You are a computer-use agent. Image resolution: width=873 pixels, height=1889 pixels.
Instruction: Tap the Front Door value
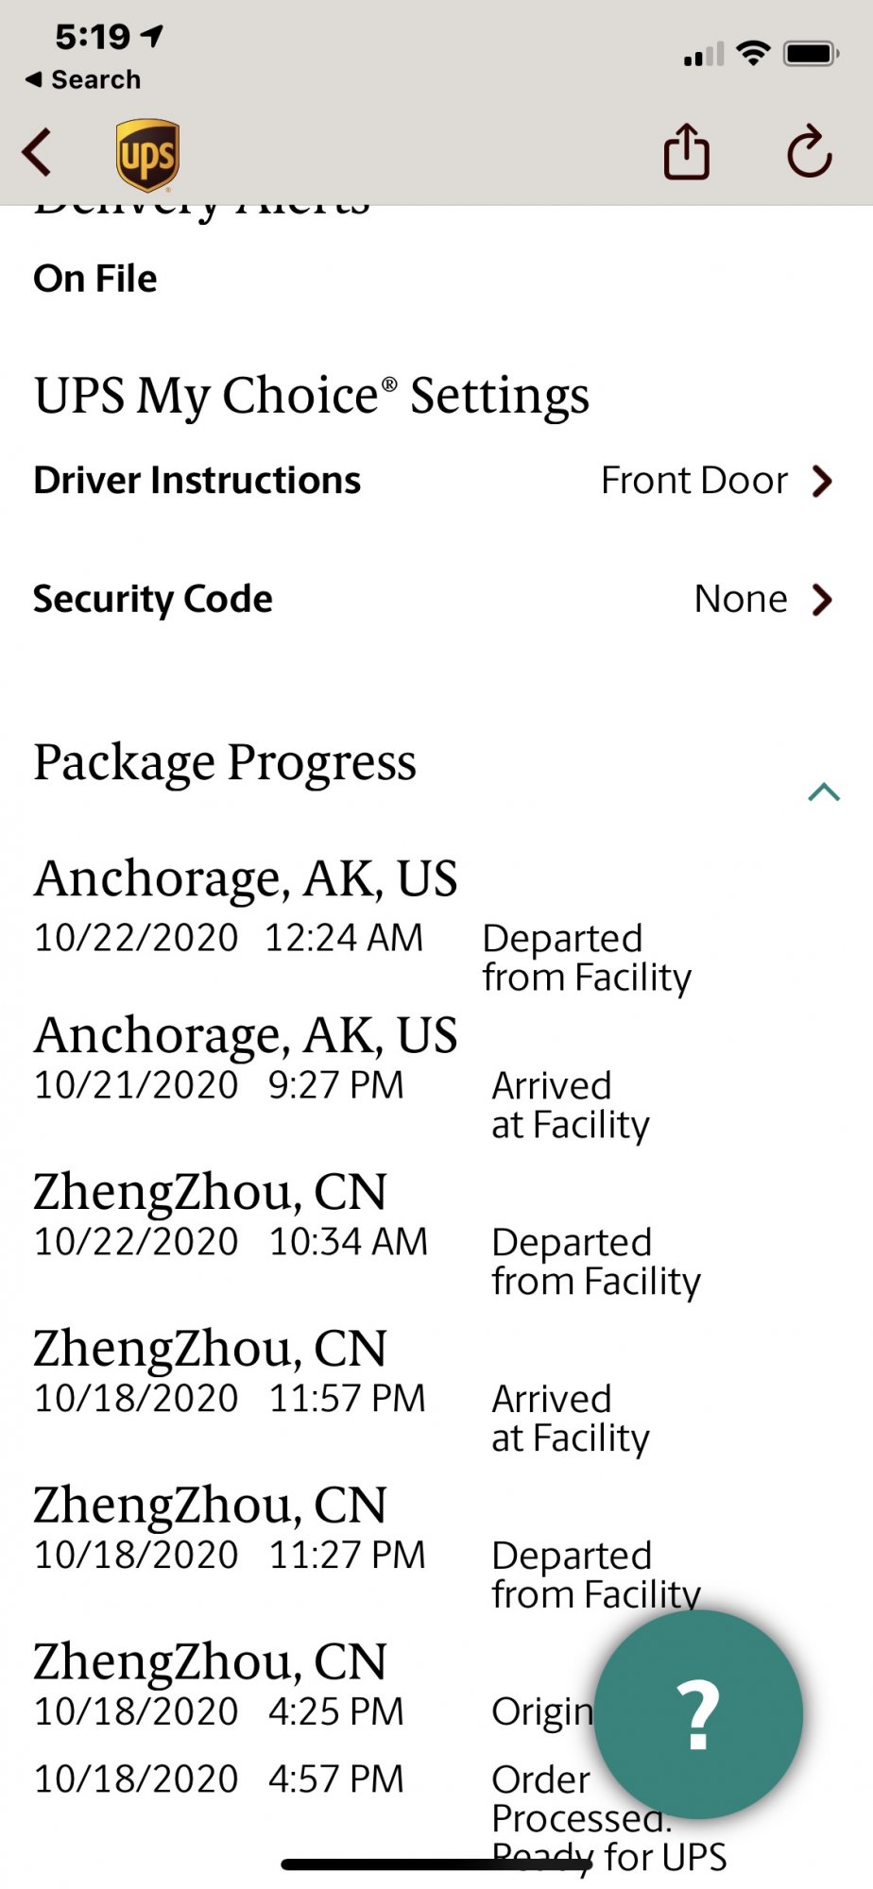694,481
